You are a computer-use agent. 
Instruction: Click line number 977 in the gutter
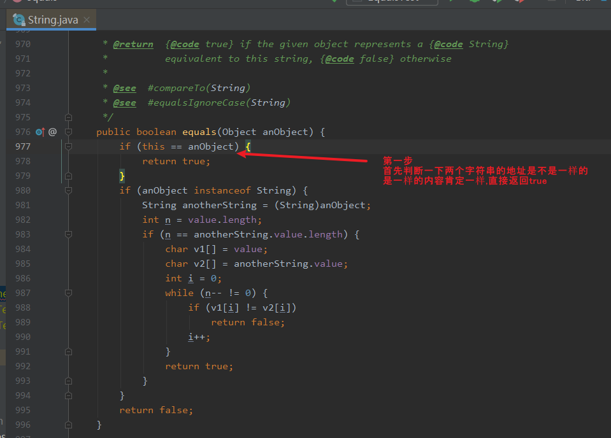click(x=22, y=147)
